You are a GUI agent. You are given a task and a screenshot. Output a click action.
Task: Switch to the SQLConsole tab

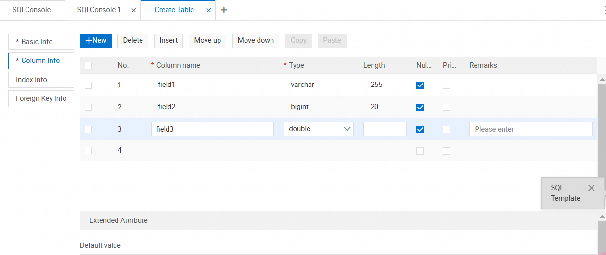32,10
